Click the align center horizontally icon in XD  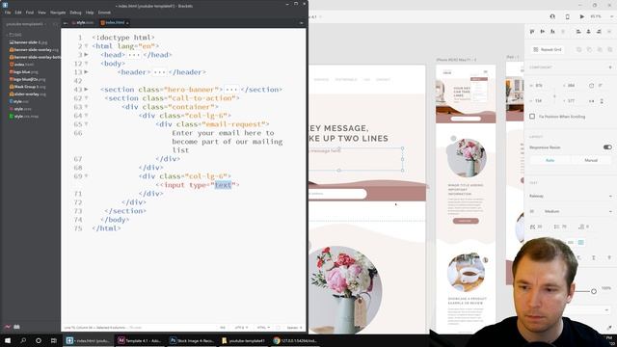coord(589,32)
